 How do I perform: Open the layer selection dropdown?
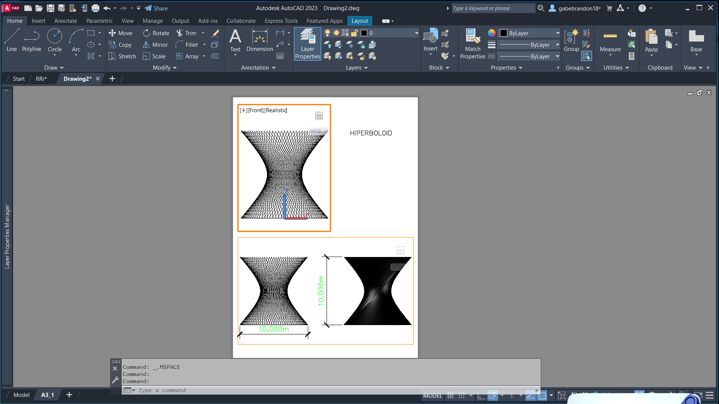pos(416,33)
